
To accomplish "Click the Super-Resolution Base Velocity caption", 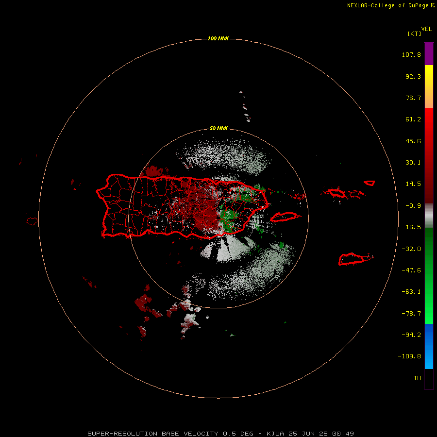I will pos(221,434).
